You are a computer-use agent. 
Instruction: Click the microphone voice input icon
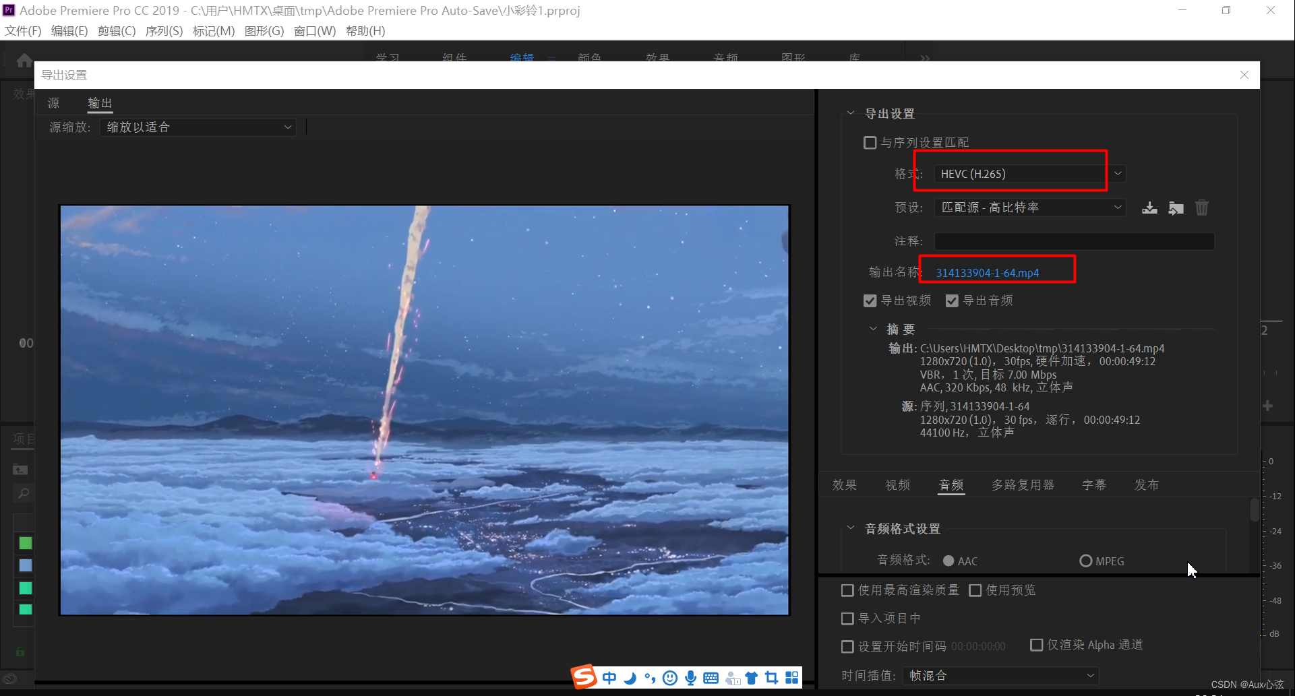click(690, 678)
